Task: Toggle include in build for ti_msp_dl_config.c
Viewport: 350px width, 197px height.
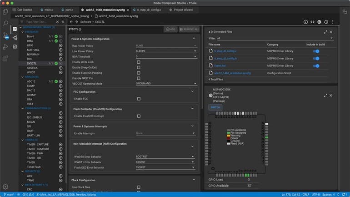Action: click(316, 51)
